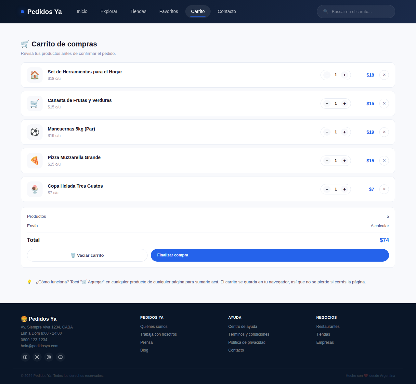The image size is (416, 384).
Task: Open the Centro de ayuda link
Action: tap(243, 327)
